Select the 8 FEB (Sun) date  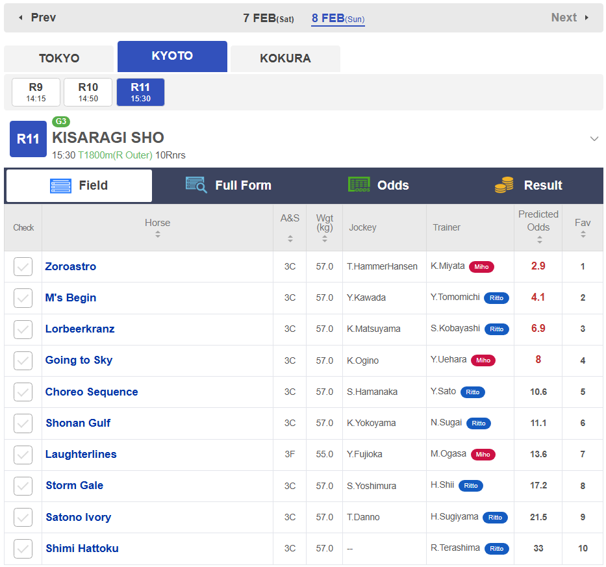pyautogui.click(x=338, y=18)
